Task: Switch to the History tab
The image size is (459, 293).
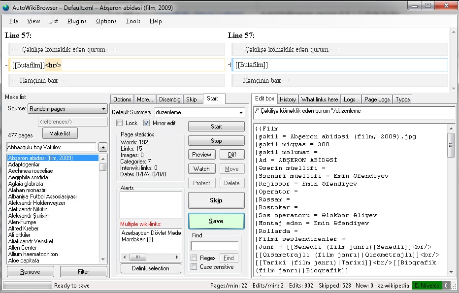Action: click(x=288, y=99)
